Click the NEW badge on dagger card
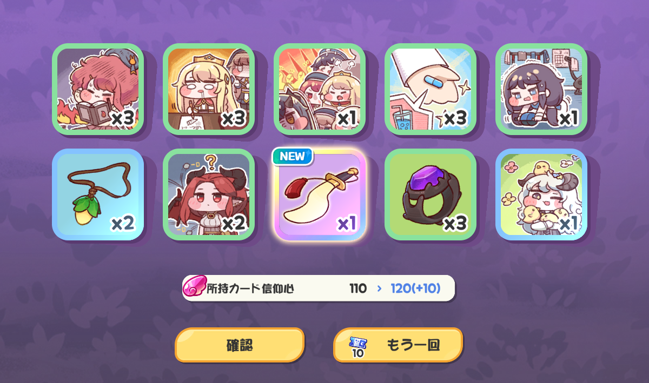The width and height of the screenshot is (649, 383). (x=293, y=156)
